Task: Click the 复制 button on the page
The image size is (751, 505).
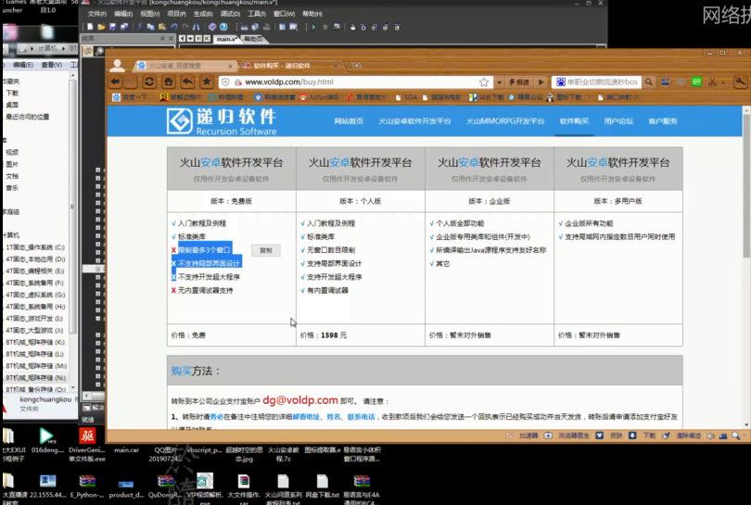Action: (266, 250)
